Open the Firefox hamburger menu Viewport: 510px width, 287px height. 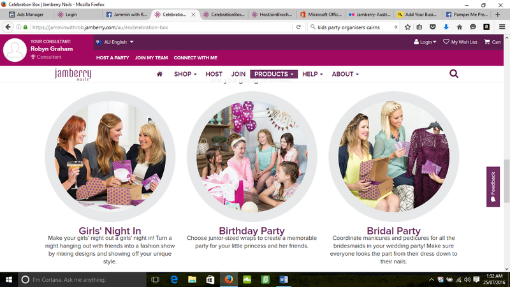click(x=502, y=27)
